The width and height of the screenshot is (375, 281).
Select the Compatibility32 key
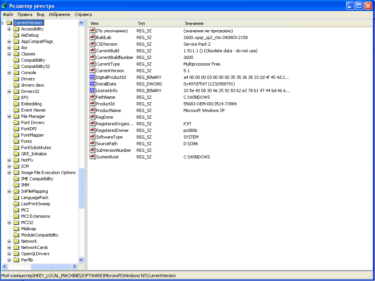tap(36, 66)
